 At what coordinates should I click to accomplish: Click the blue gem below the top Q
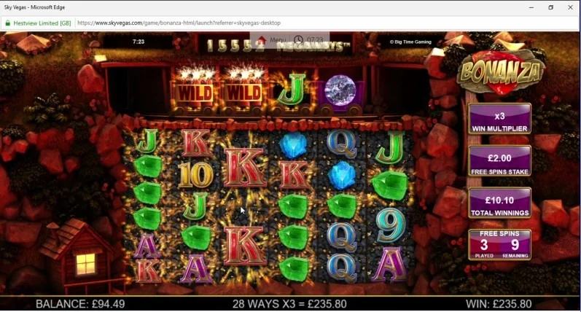pos(342,175)
